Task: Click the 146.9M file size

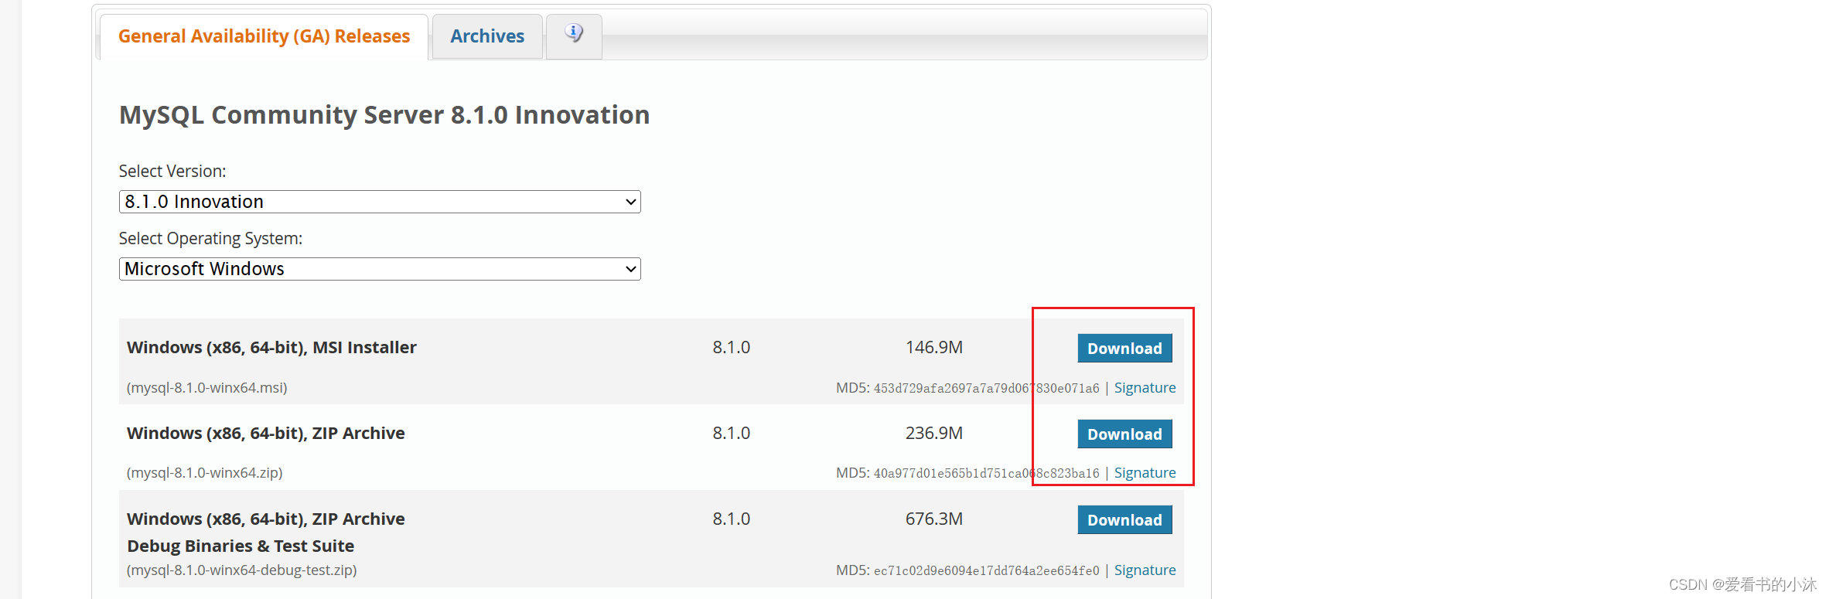Action: click(x=934, y=347)
